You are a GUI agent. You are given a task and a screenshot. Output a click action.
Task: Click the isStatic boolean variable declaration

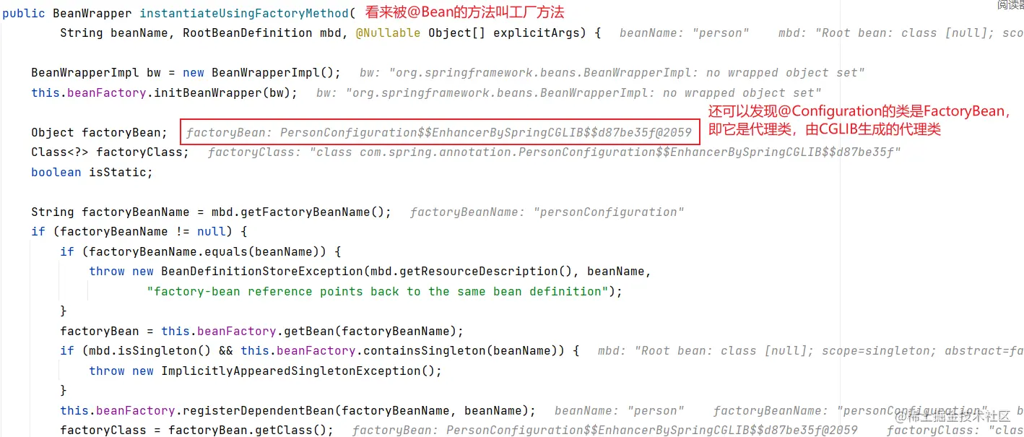pos(92,173)
